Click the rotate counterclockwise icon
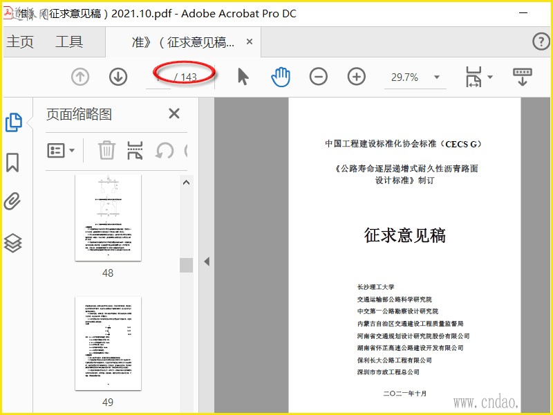This screenshot has width=553, height=415. (x=165, y=151)
